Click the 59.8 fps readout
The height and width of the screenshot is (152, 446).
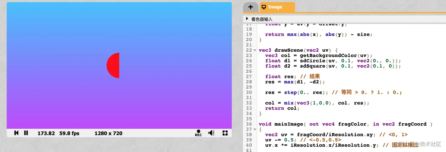pos(69,133)
